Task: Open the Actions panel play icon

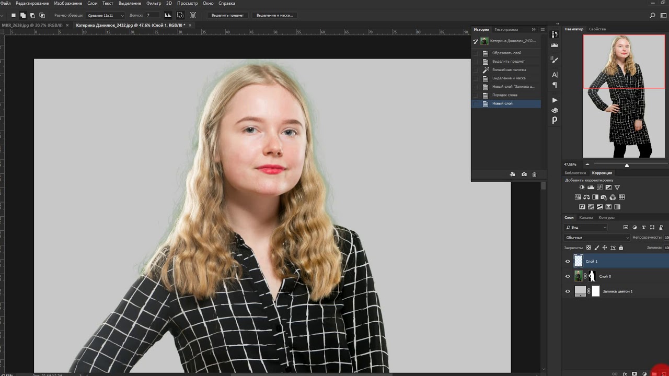Action: click(555, 100)
